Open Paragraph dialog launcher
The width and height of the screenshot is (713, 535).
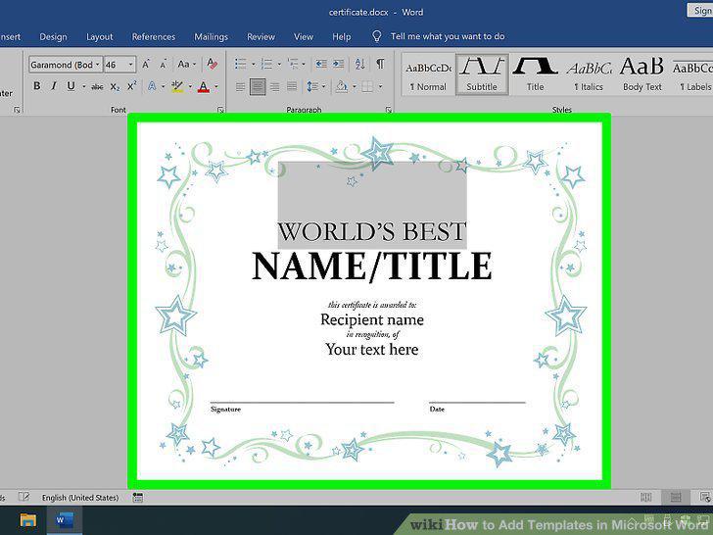pos(388,110)
